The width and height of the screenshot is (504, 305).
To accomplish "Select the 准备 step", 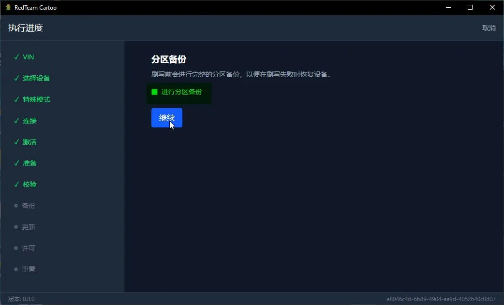I will (25, 163).
